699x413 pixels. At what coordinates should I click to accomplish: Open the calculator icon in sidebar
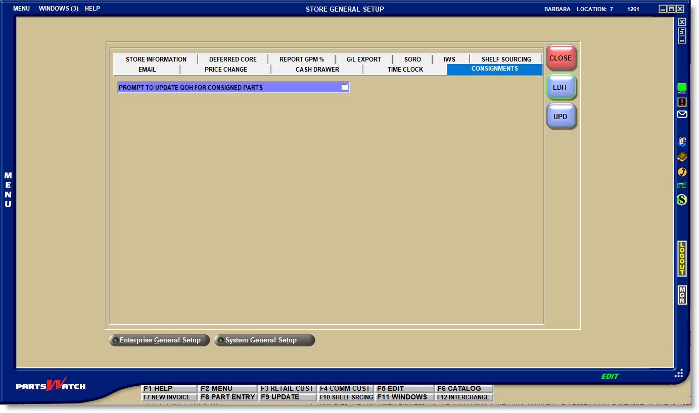682,186
